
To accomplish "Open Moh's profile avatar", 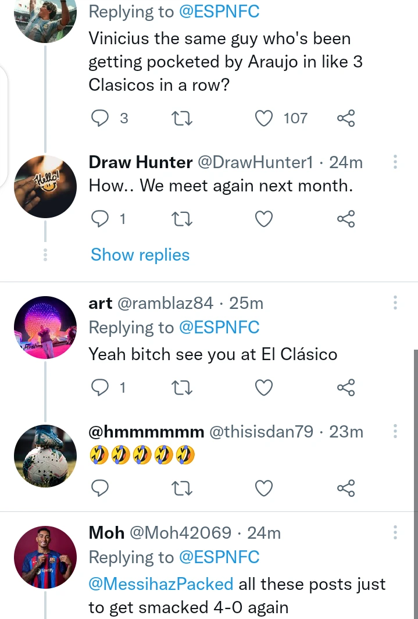I will (45, 557).
